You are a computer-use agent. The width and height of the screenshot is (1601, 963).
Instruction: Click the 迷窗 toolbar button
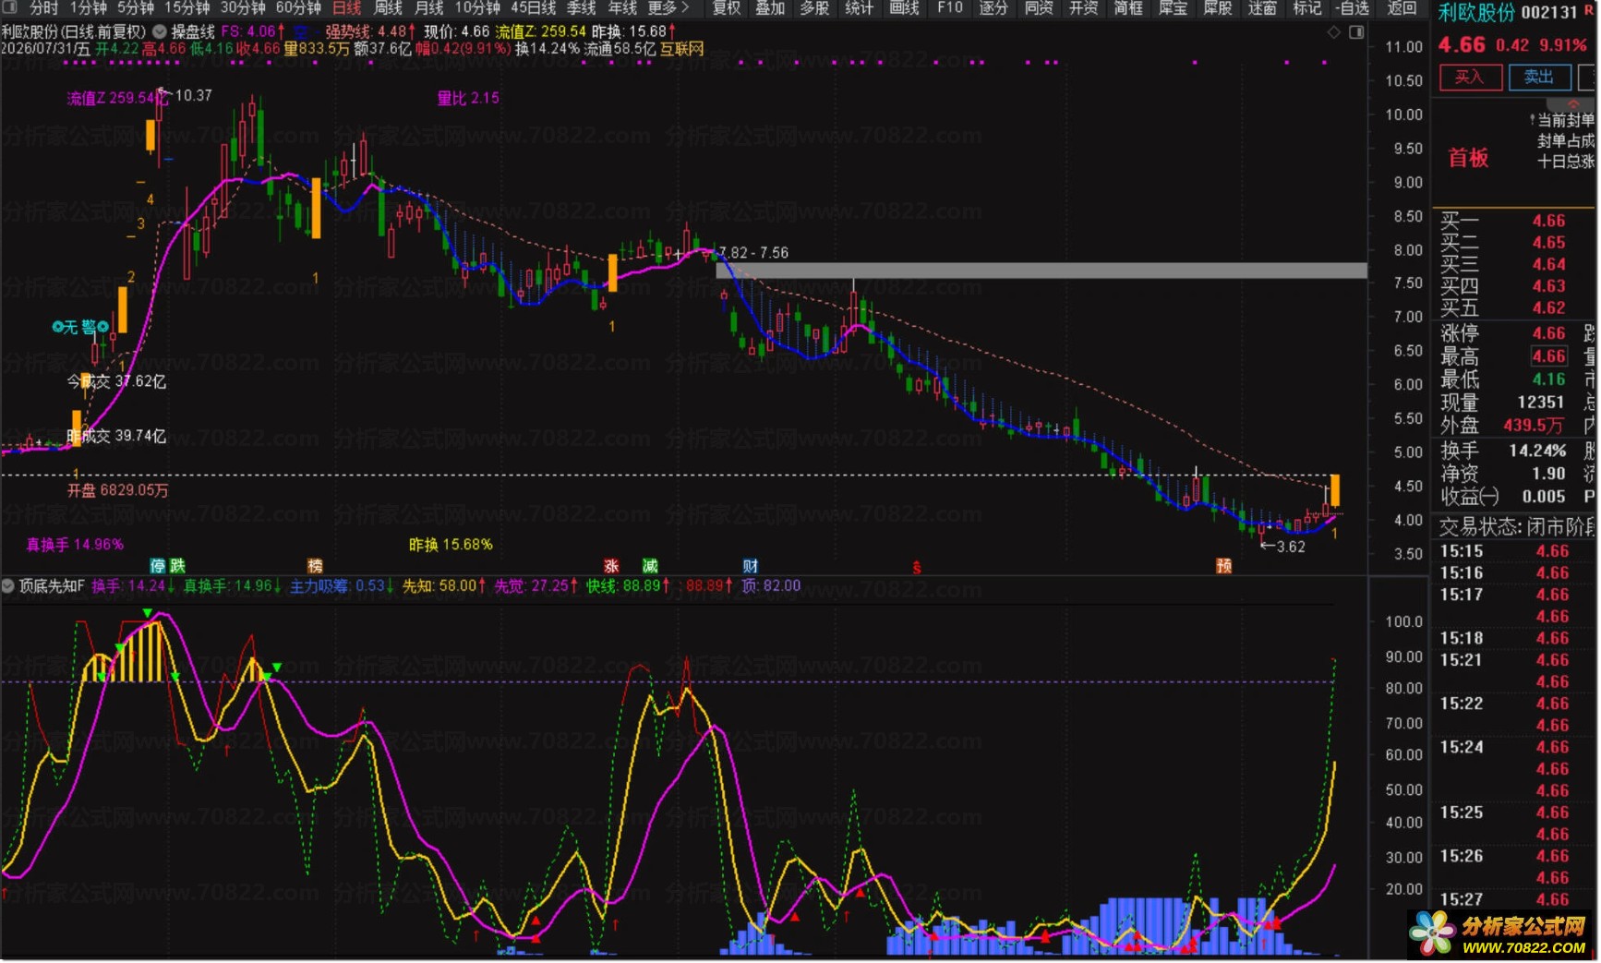pyautogui.click(x=1262, y=8)
